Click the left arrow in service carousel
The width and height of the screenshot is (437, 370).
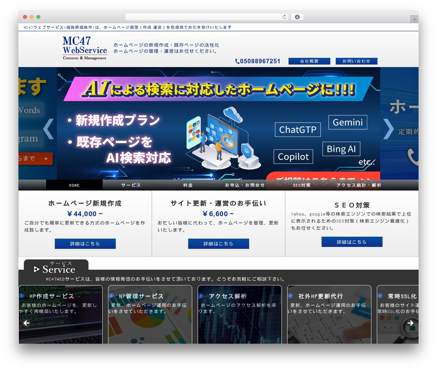click(x=27, y=323)
